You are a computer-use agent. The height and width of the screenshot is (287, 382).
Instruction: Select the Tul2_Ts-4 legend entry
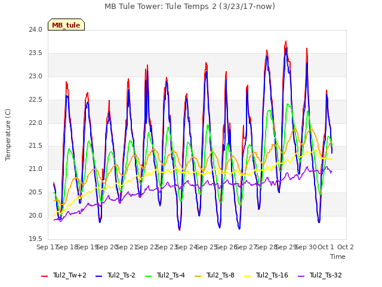point(165,276)
